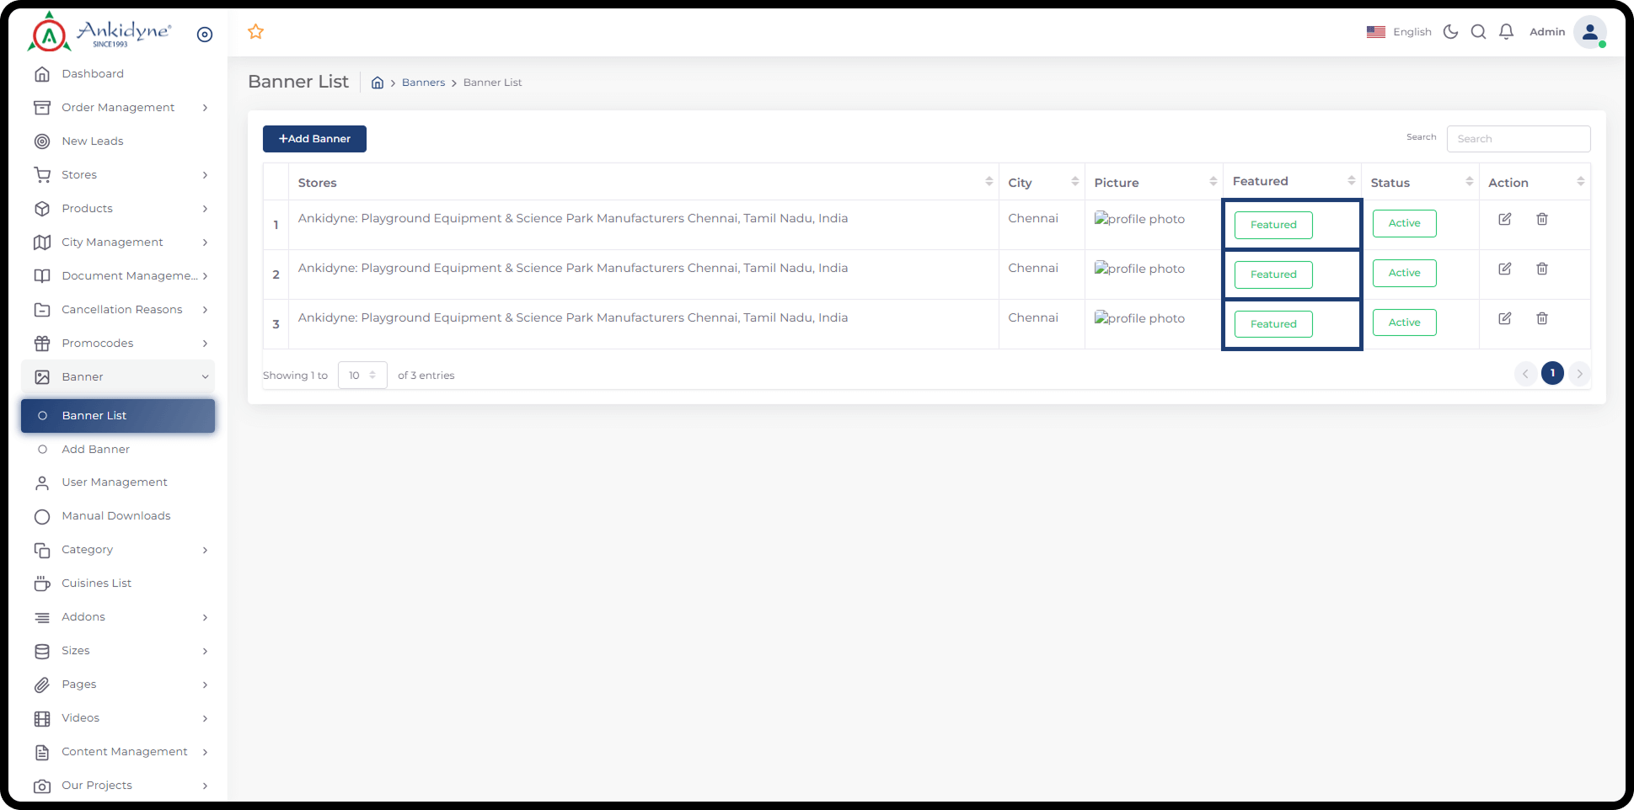Focus the table Search input field
Screen dimensions: 1634x810
point(1518,139)
